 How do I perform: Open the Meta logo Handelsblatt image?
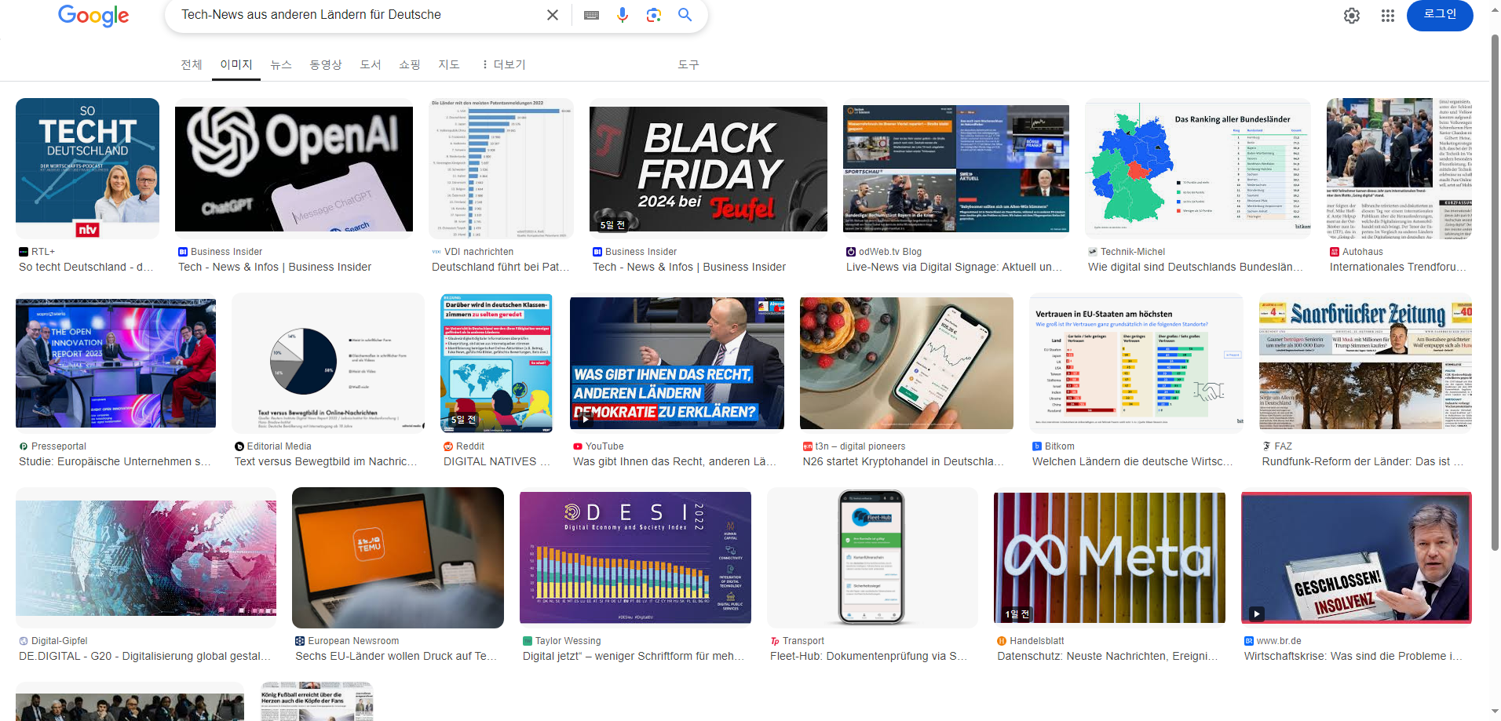pos(1109,557)
